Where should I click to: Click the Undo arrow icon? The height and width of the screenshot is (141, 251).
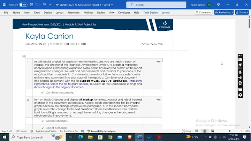37,5
